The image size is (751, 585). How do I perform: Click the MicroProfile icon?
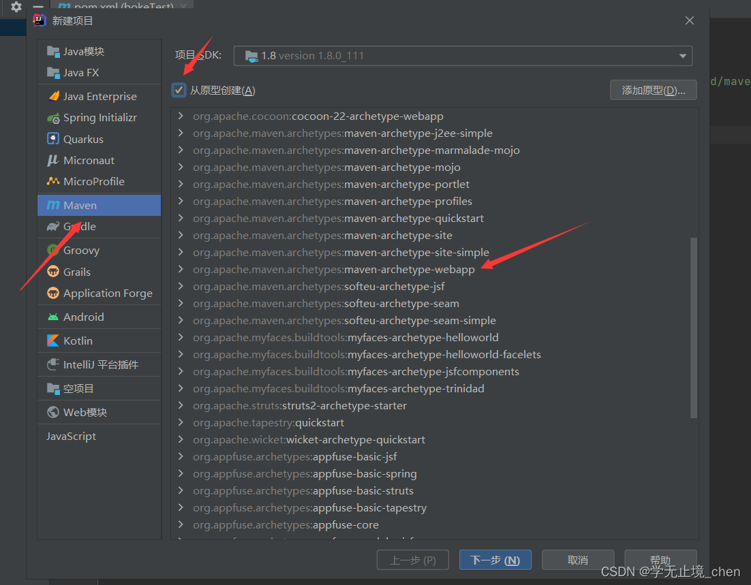[x=53, y=181]
